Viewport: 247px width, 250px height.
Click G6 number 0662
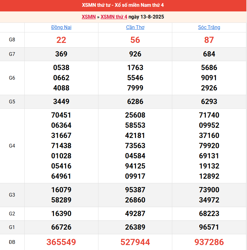click(61, 78)
